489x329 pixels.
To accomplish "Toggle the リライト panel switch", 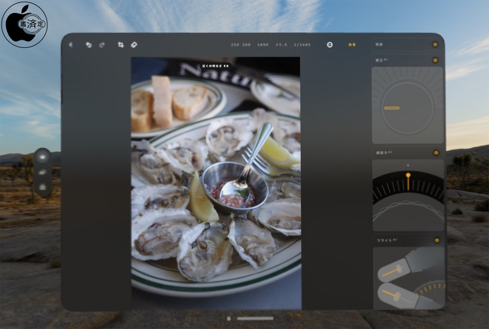I will click(436, 240).
